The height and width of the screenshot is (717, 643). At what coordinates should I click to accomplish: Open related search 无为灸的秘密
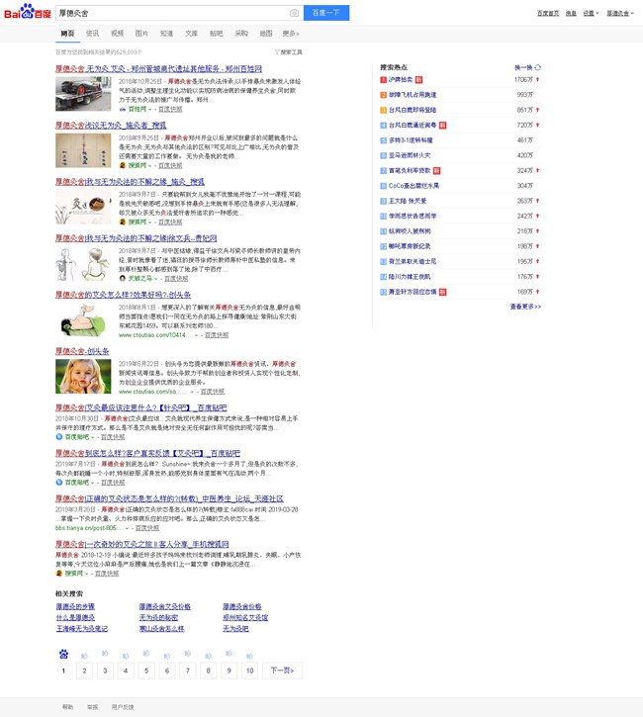158,618
